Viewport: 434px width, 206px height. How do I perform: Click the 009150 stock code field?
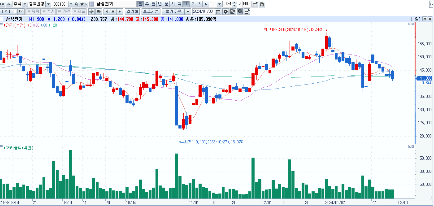pos(60,4)
